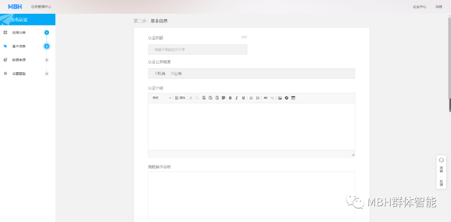Open the 数据来源 step in sidebar

[19, 60]
